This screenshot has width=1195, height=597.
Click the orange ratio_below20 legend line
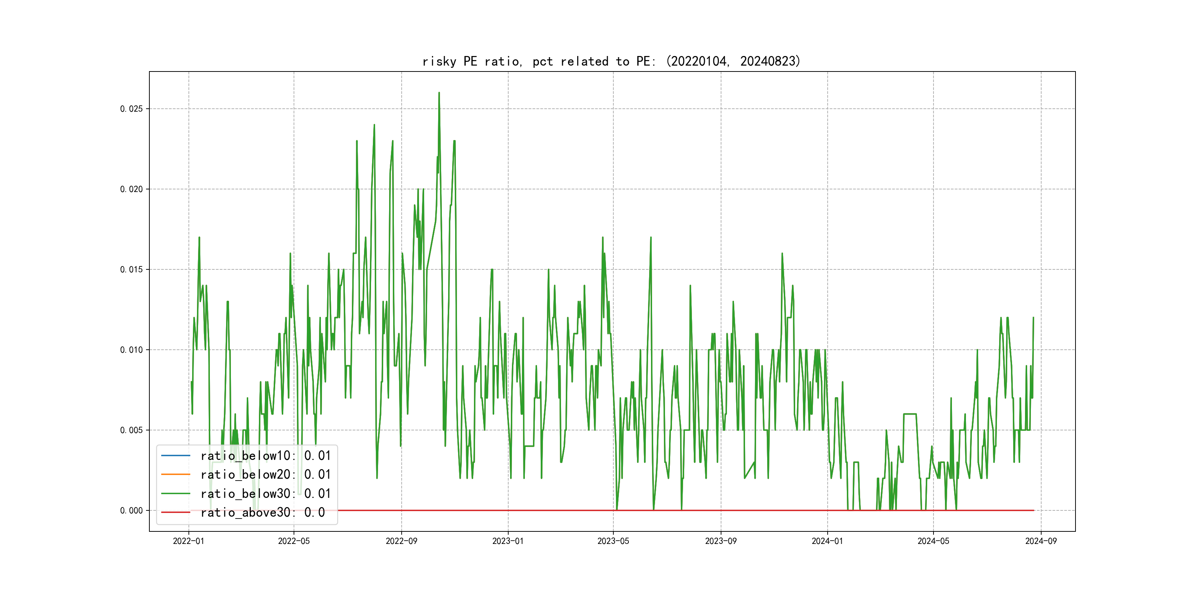175,474
